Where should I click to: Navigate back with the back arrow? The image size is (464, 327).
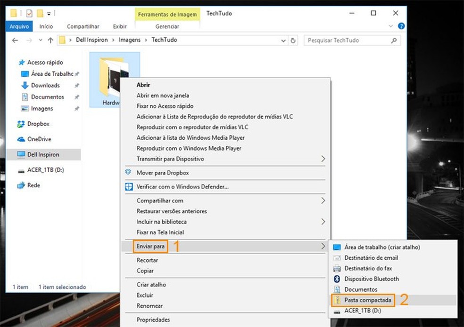(15, 40)
